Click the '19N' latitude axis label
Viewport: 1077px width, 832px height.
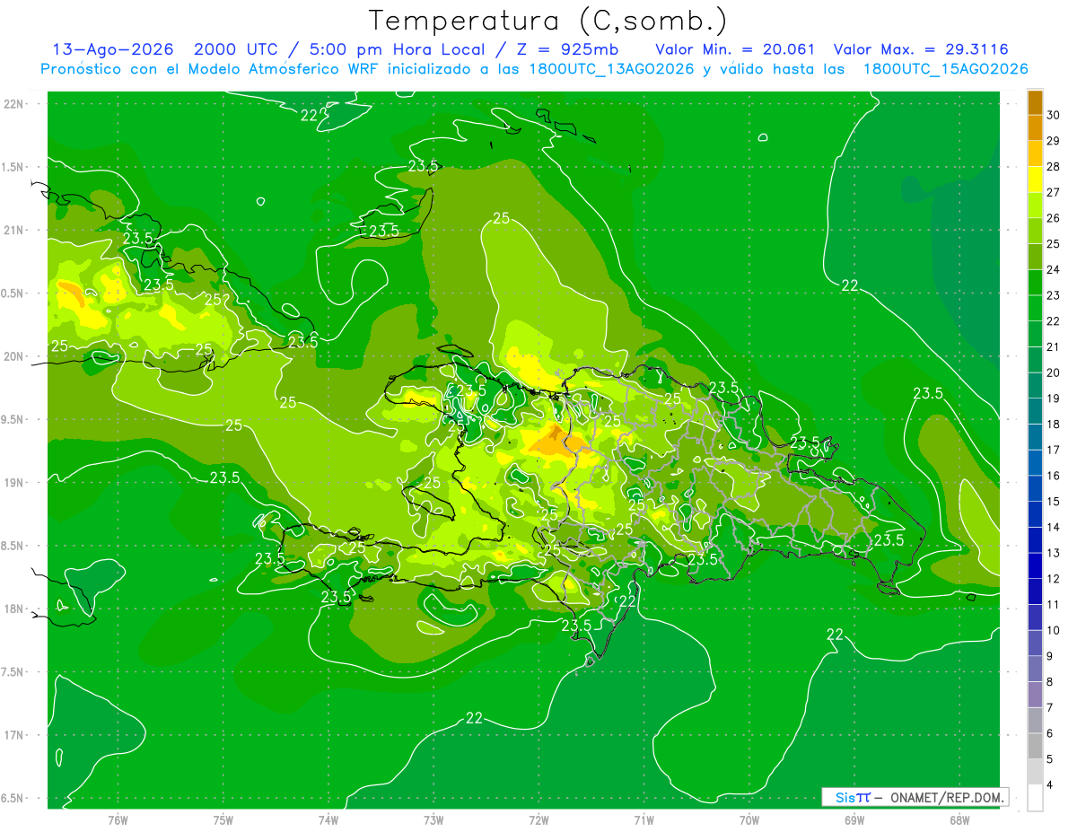14,483
